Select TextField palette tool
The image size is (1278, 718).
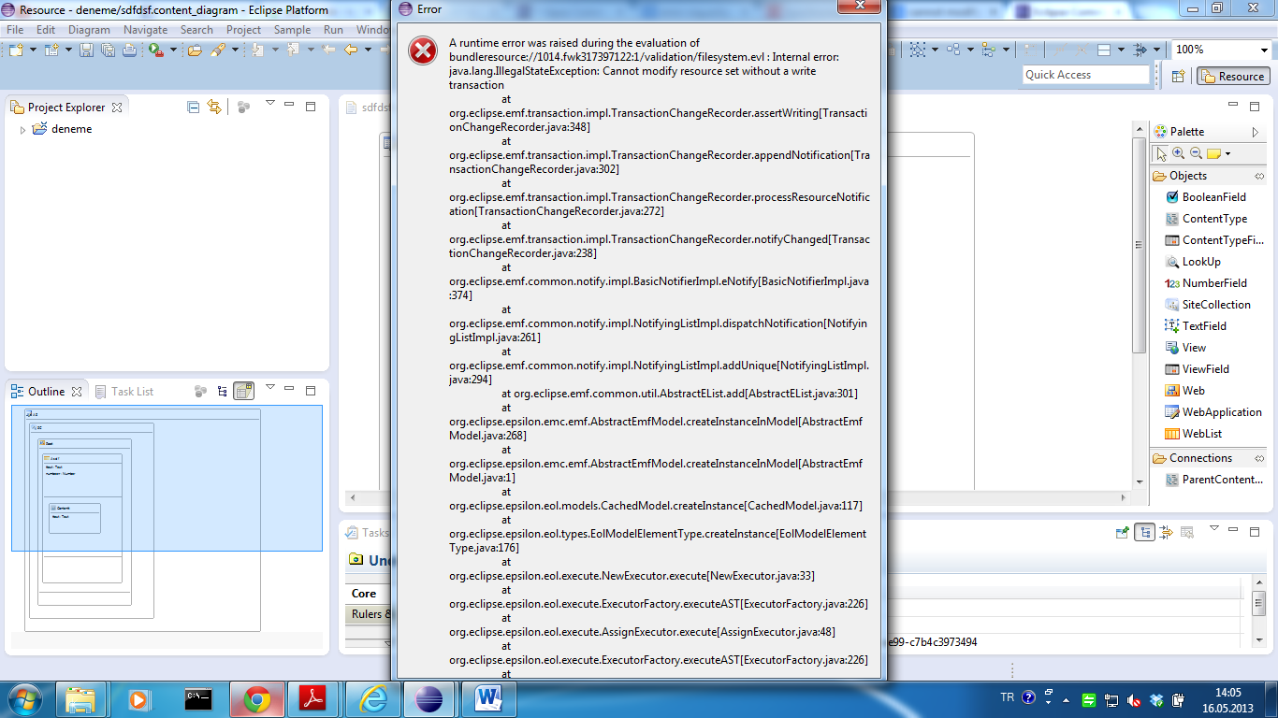pyautogui.click(x=1196, y=326)
